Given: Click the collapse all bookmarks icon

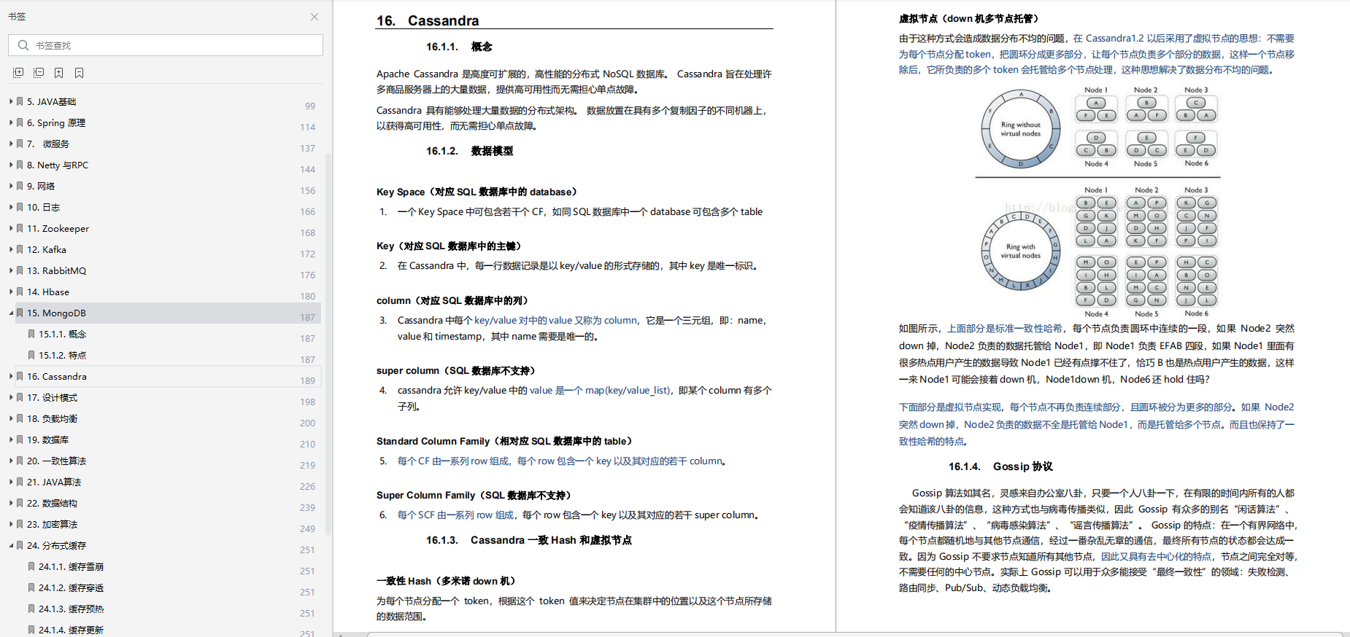Looking at the screenshot, I should pyautogui.click(x=39, y=73).
